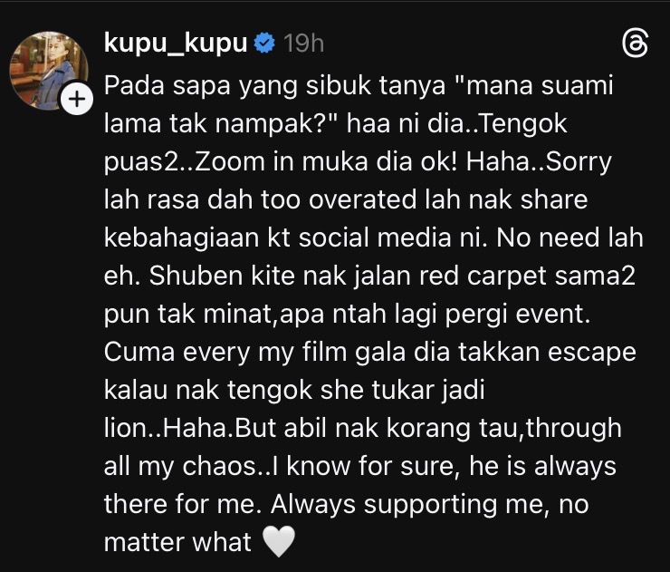
Task: Click the blue verified badge
Action: (264, 44)
